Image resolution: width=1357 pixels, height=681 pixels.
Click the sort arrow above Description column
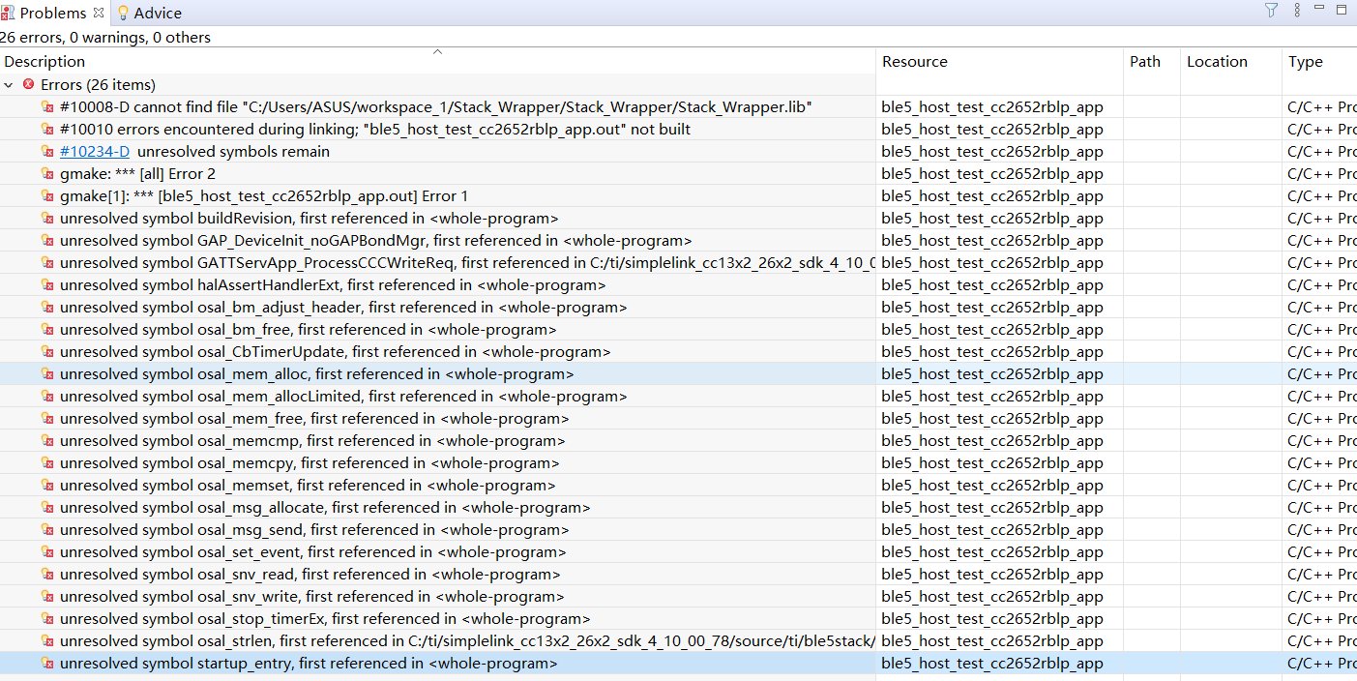pyautogui.click(x=437, y=52)
